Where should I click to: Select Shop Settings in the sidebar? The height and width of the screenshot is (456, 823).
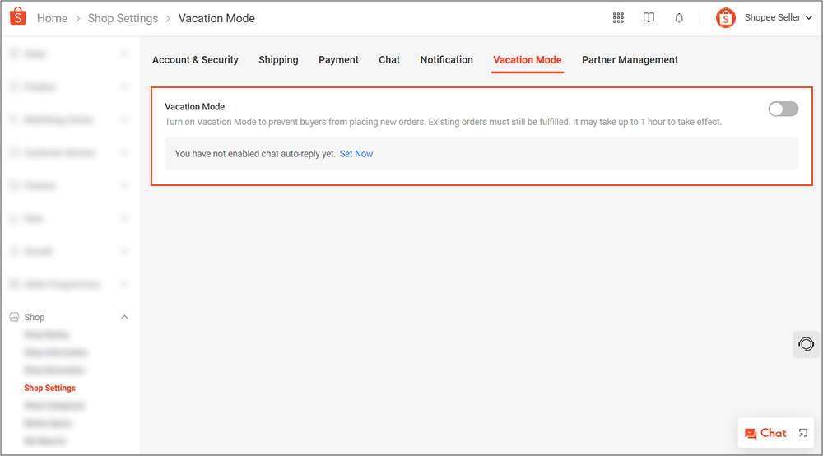tap(49, 388)
